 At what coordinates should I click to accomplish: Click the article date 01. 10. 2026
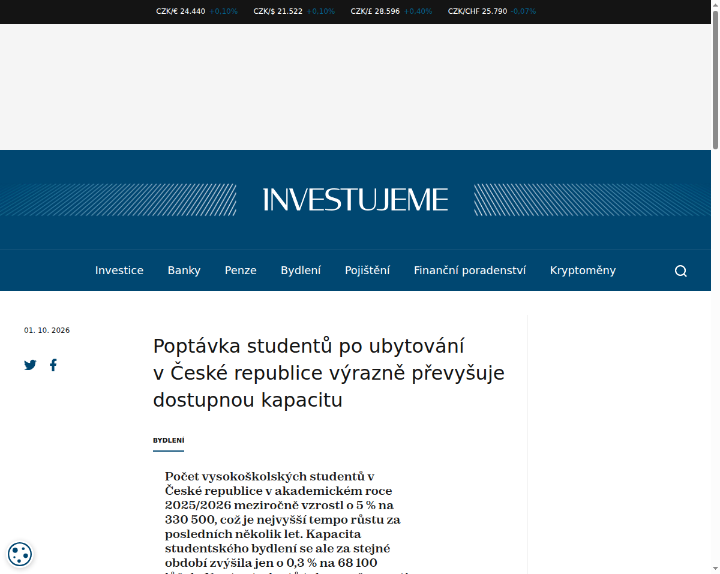(x=47, y=330)
